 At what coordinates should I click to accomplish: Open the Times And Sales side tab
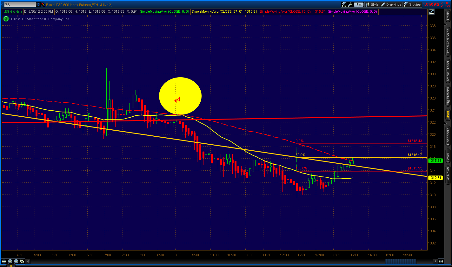pyautogui.click(x=448, y=42)
